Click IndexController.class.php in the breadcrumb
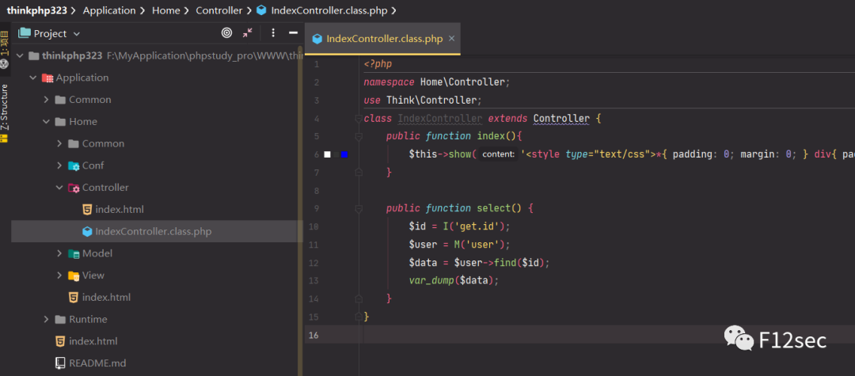 329,10
